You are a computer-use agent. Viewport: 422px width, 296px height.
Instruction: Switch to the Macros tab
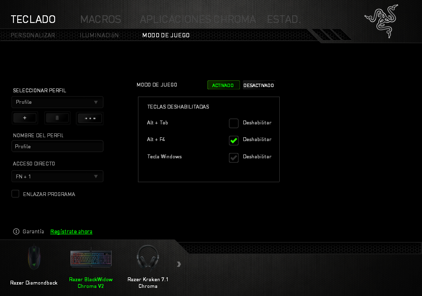101,19
